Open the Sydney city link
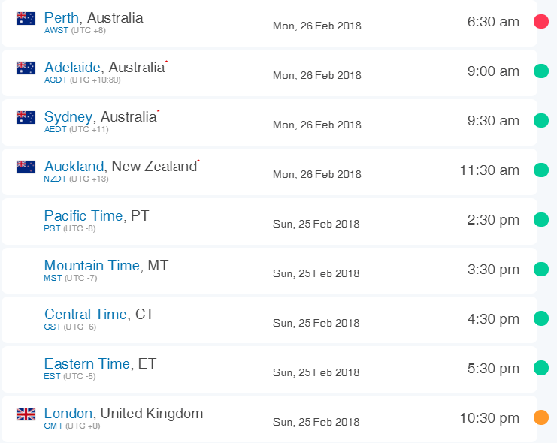This screenshot has height=443, width=557. pyautogui.click(x=68, y=117)
